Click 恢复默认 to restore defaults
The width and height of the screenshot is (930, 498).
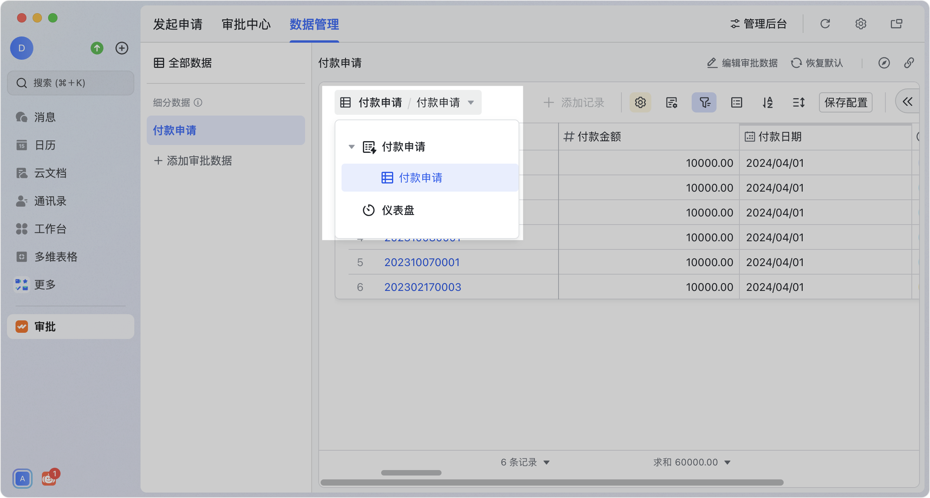click(817, 63)
